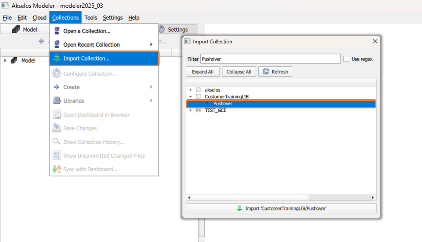Select the akselos organization row
This screenshot has width=422, height=242.
[281, 90]
